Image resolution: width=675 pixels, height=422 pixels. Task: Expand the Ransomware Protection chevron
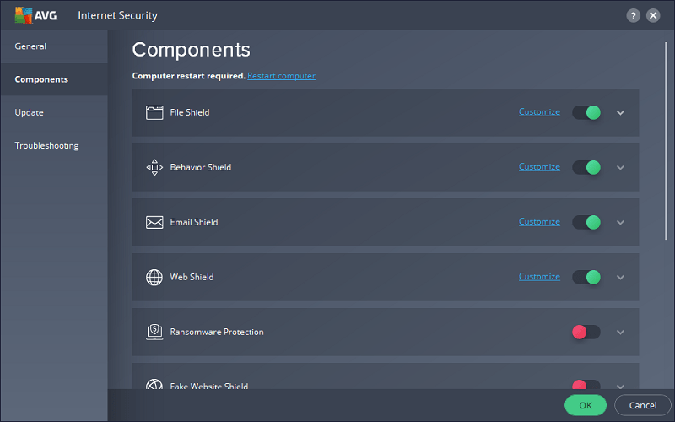[621, 332]
